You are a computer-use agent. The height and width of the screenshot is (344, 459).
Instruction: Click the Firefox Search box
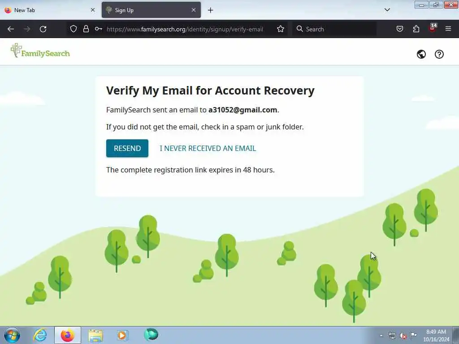(x=334, y=29)
